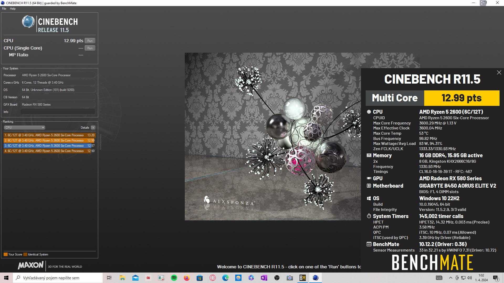Open OBS Studio from taskbar
The width and height of the screenshot is (504, 283).
pos(277,278)
